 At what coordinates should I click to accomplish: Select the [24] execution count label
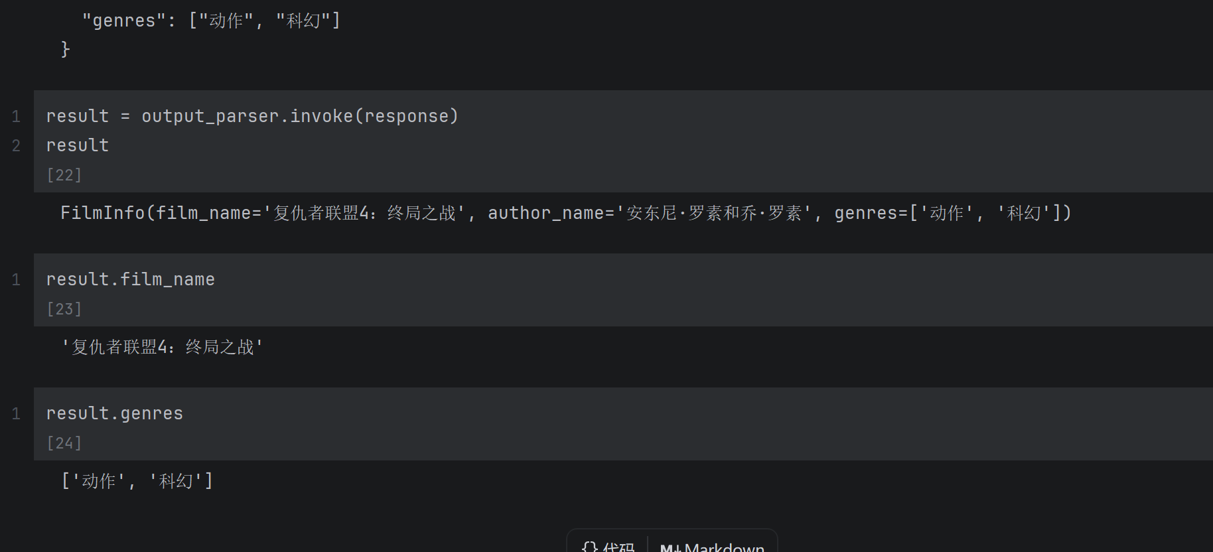tap(64, 443)
